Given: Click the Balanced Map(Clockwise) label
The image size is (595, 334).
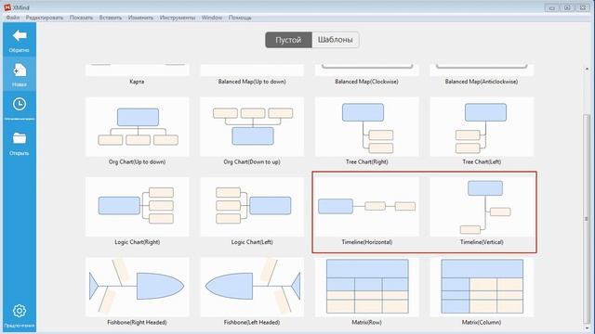Looking at the screenshot, I should 366,82.
